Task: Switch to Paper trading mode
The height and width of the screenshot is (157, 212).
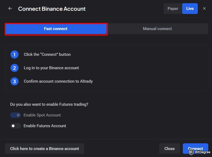Action: click(x=173, y=9)
